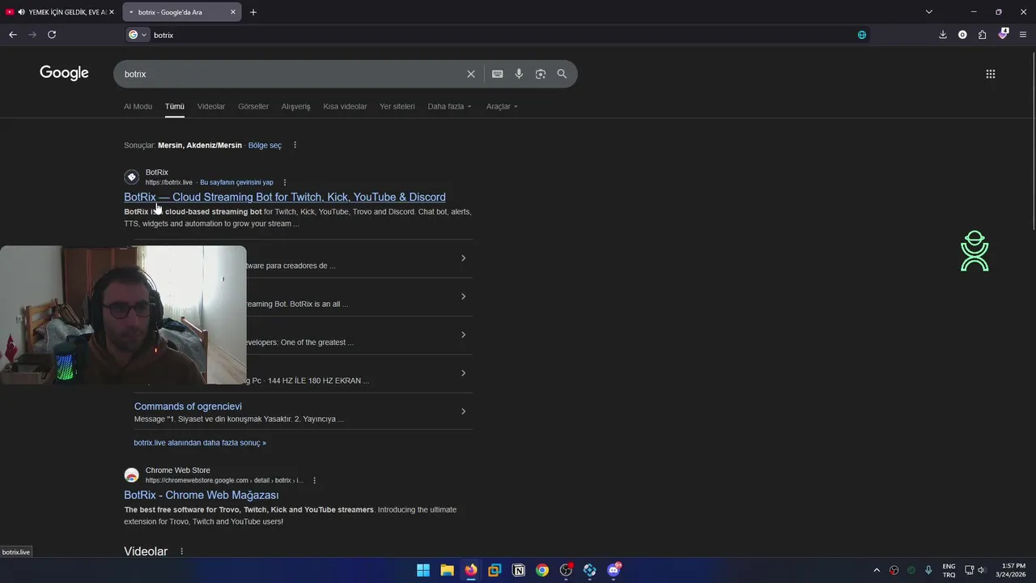Screen dimensions: 1036x583
Task: Start voice search with microphone
Action: 519,74
